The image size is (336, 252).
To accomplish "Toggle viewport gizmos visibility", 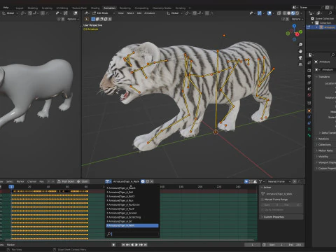I will (x=260, y=13).
